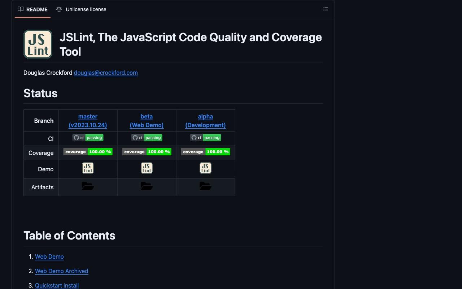Go to Quickstart Install contents link
Image resolution: width=462 pixels, height=289 pixels.
pos(57,285)
